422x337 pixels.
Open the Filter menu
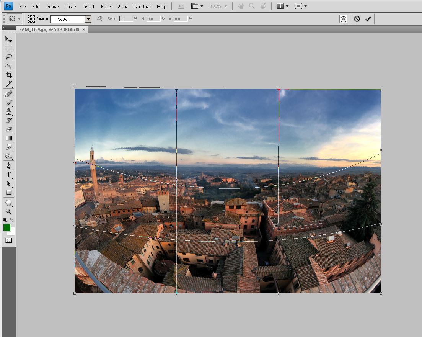click(x=106, y=6)
